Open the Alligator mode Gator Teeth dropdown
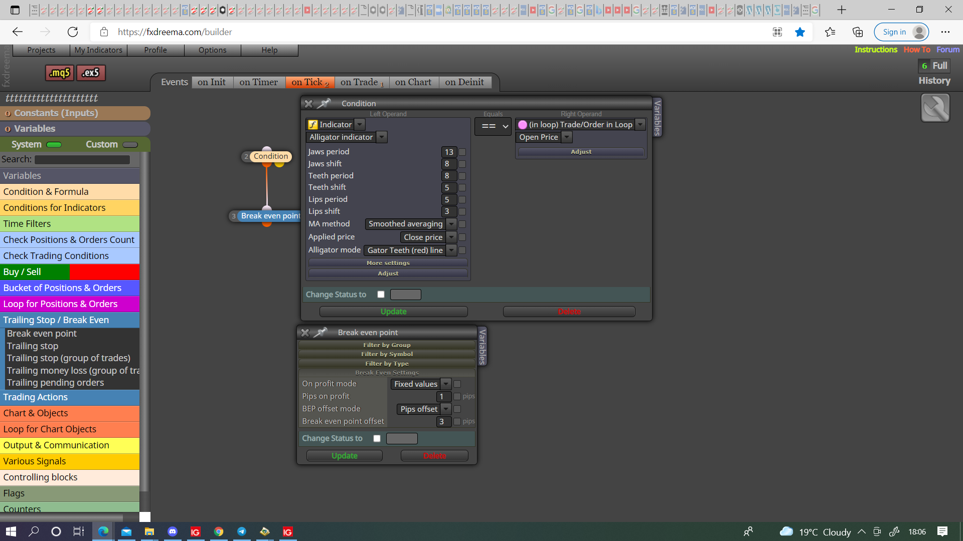963x541 pixels. 451,250
